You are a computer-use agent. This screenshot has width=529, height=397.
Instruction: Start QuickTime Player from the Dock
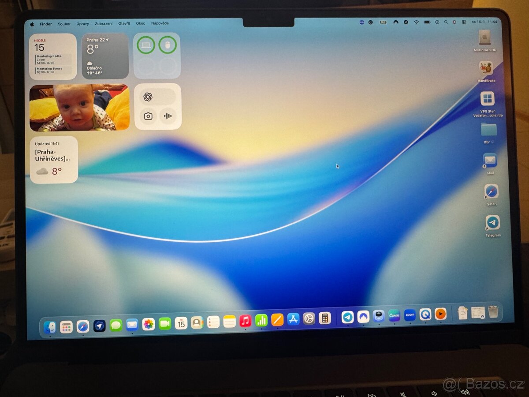tap(425, 314)
